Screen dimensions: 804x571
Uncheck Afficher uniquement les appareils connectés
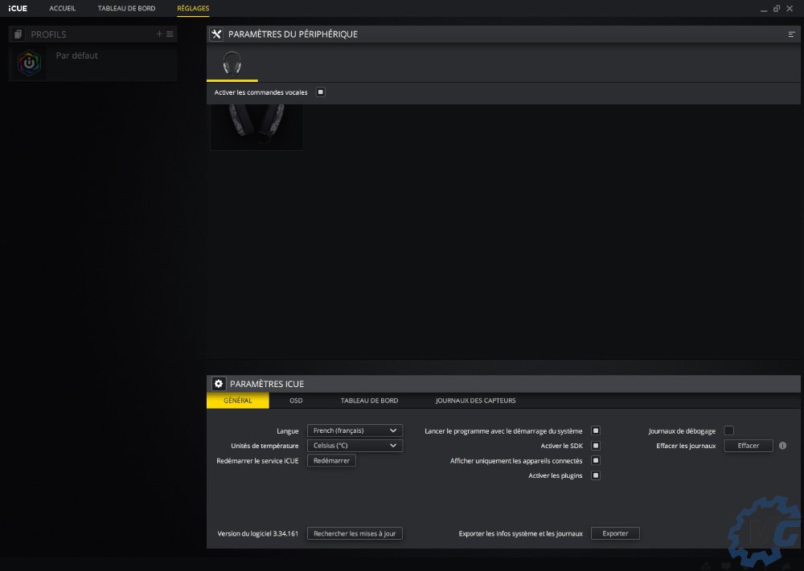pyautogui.click(x=596, y=461)
